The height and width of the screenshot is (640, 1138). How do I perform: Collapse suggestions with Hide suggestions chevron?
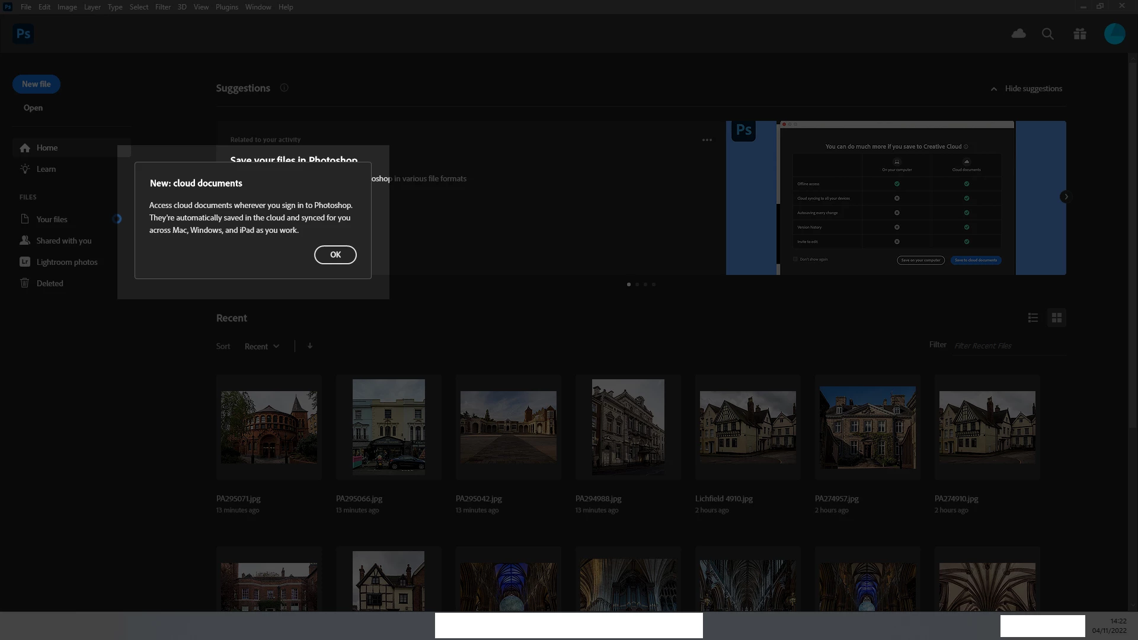click(994, 89)
